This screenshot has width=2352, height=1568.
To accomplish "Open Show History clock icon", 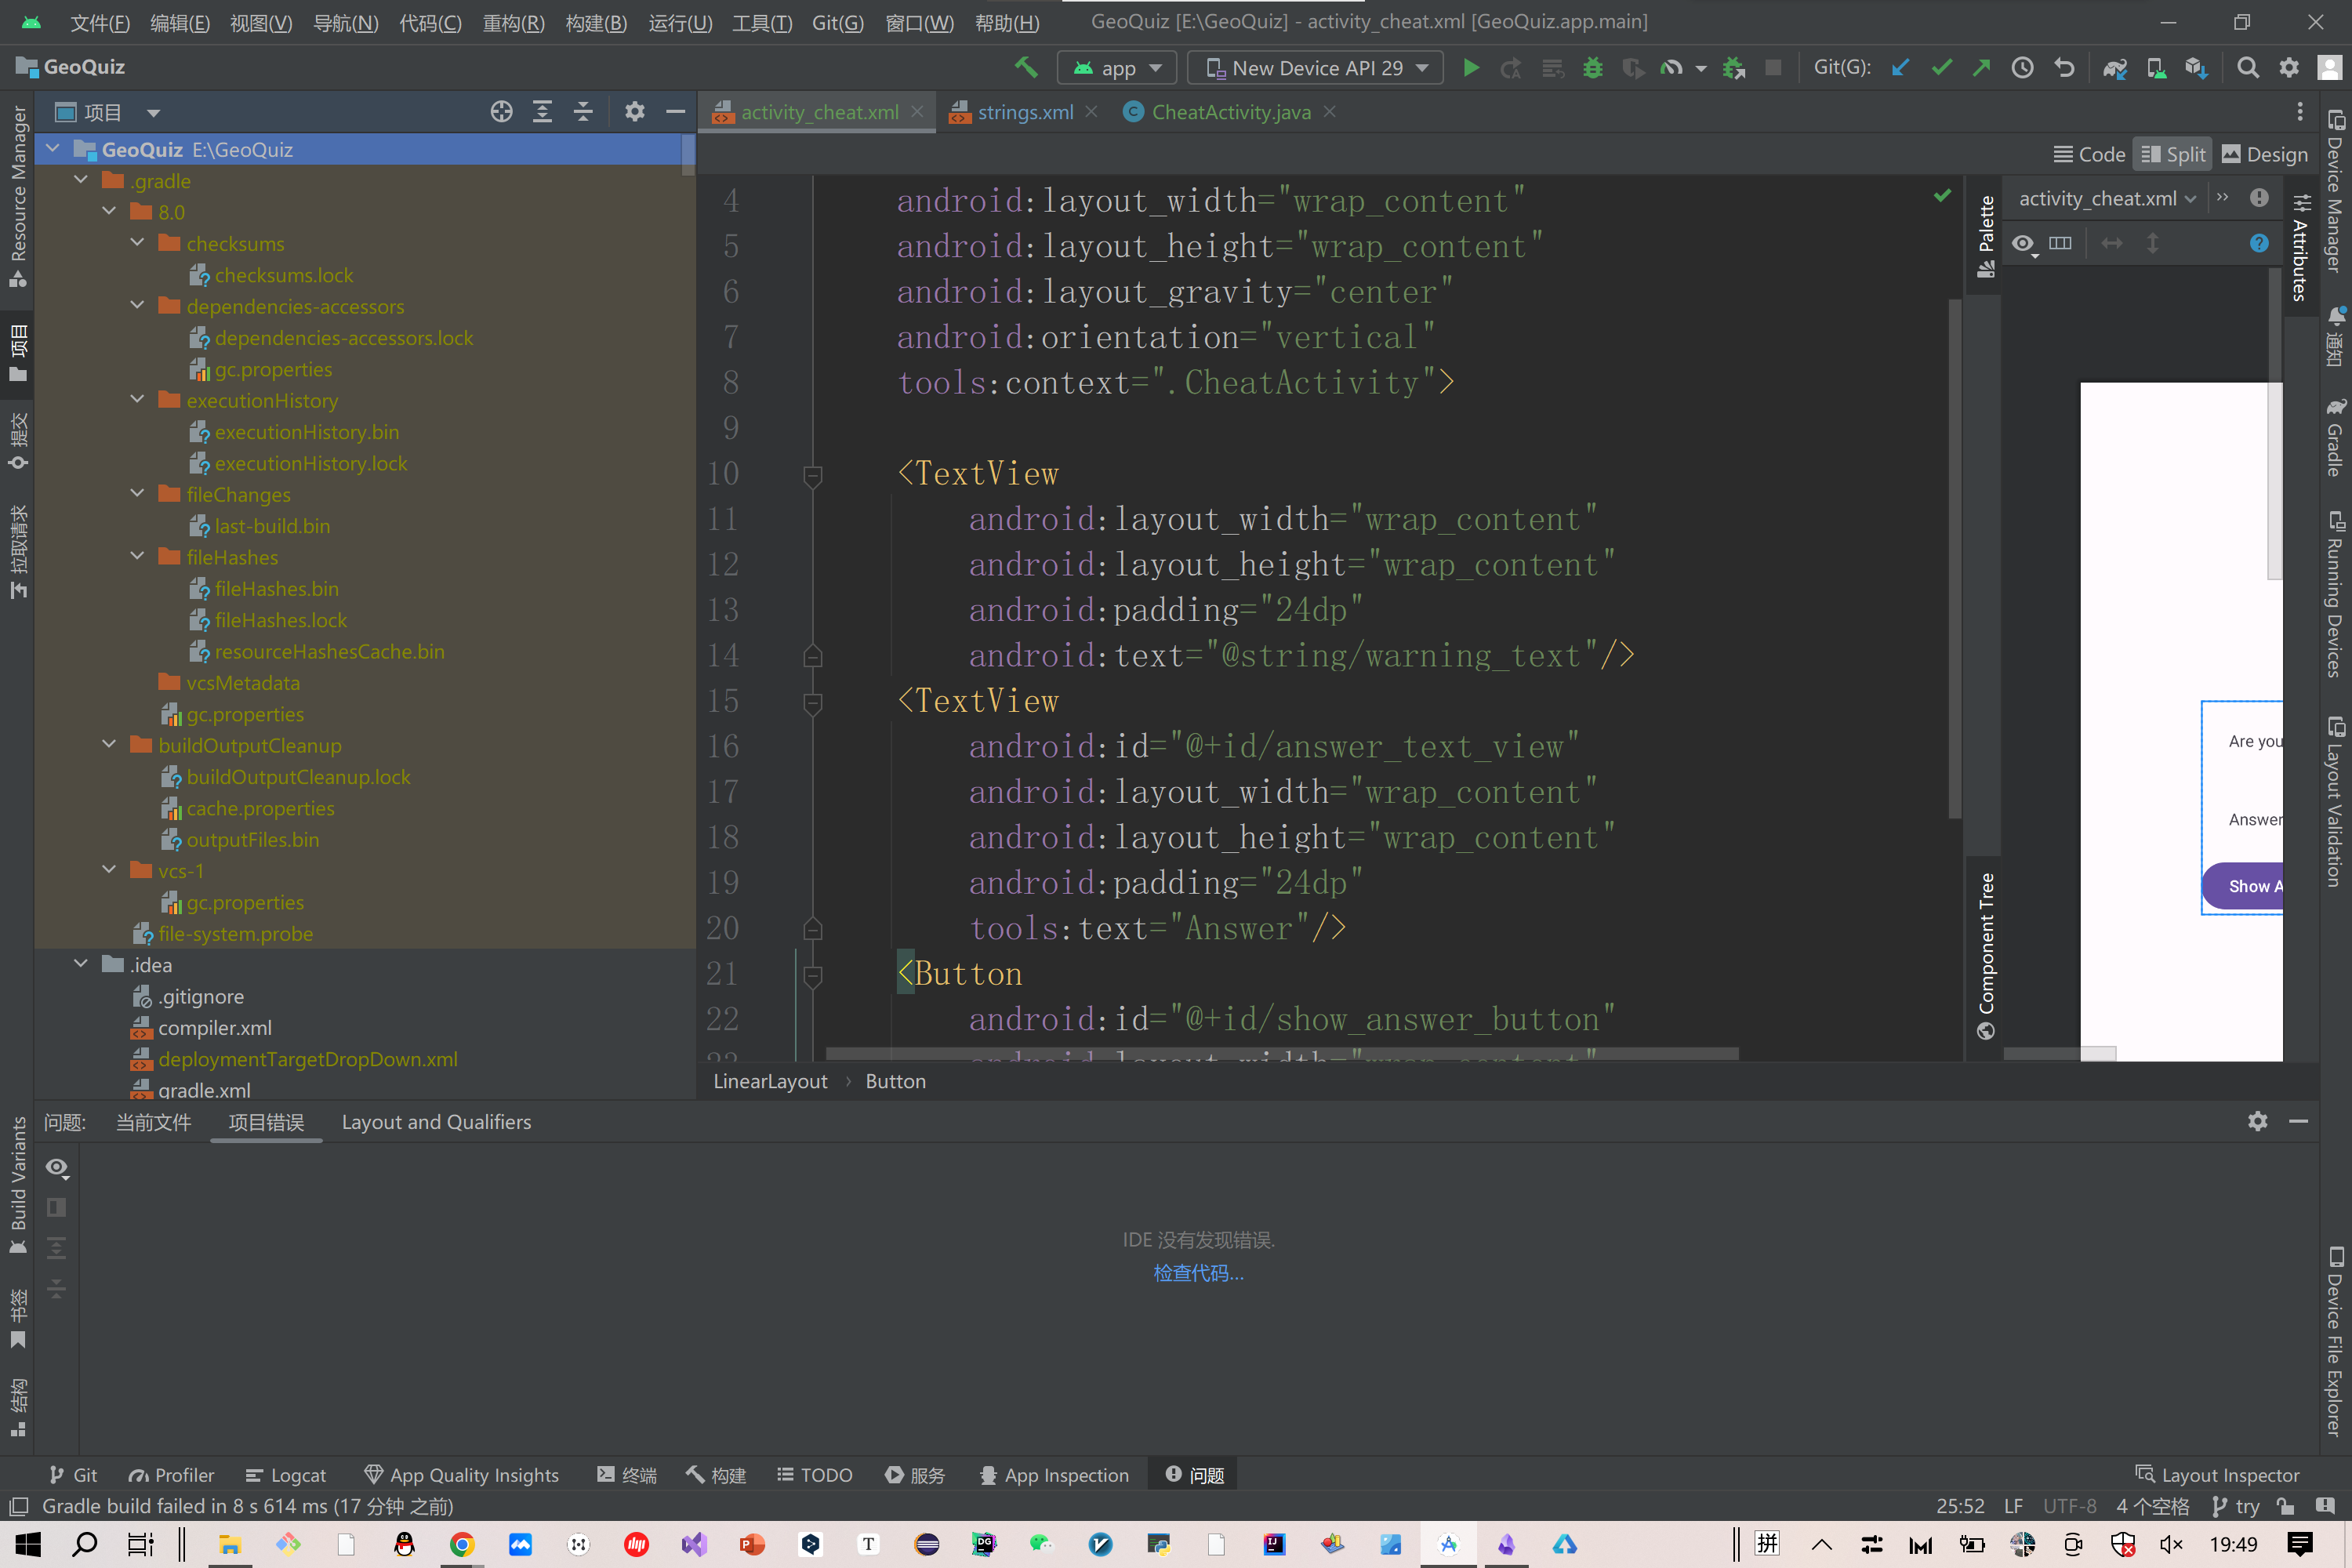I will point(2022,68).
